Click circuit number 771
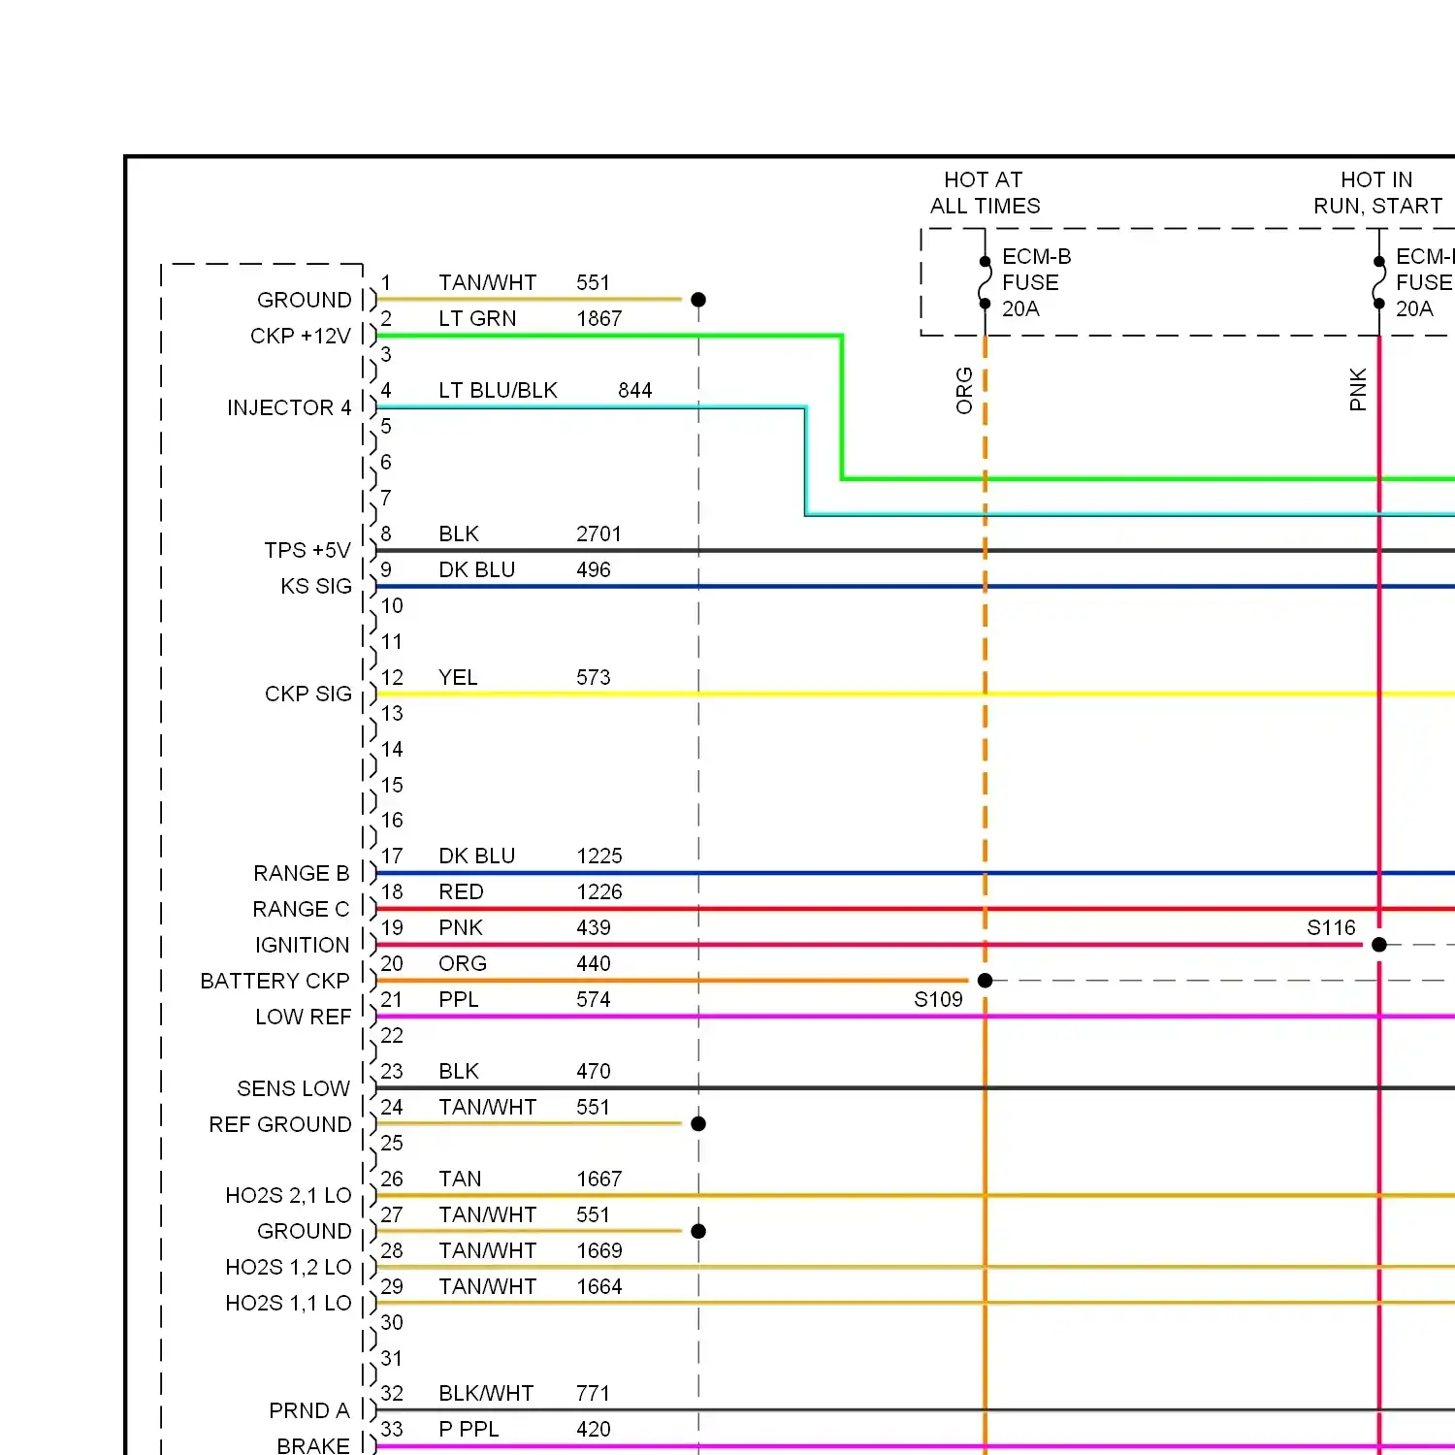Viewport: 1455px width, 1455px height. click(x=594, y=1393)
